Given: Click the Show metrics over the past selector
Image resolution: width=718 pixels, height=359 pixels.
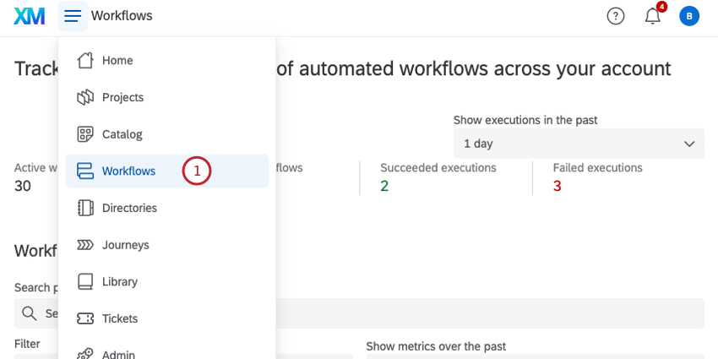Looking at the screenshot, I should 535,356.
